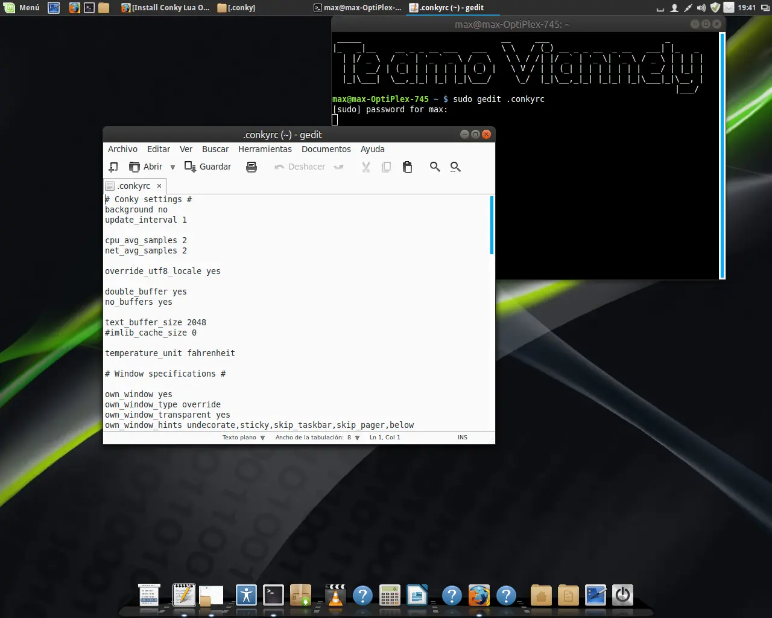Open Firefox from the bottom dock
The width and height of the screenshot is (772, 618).
pos(479,594)
